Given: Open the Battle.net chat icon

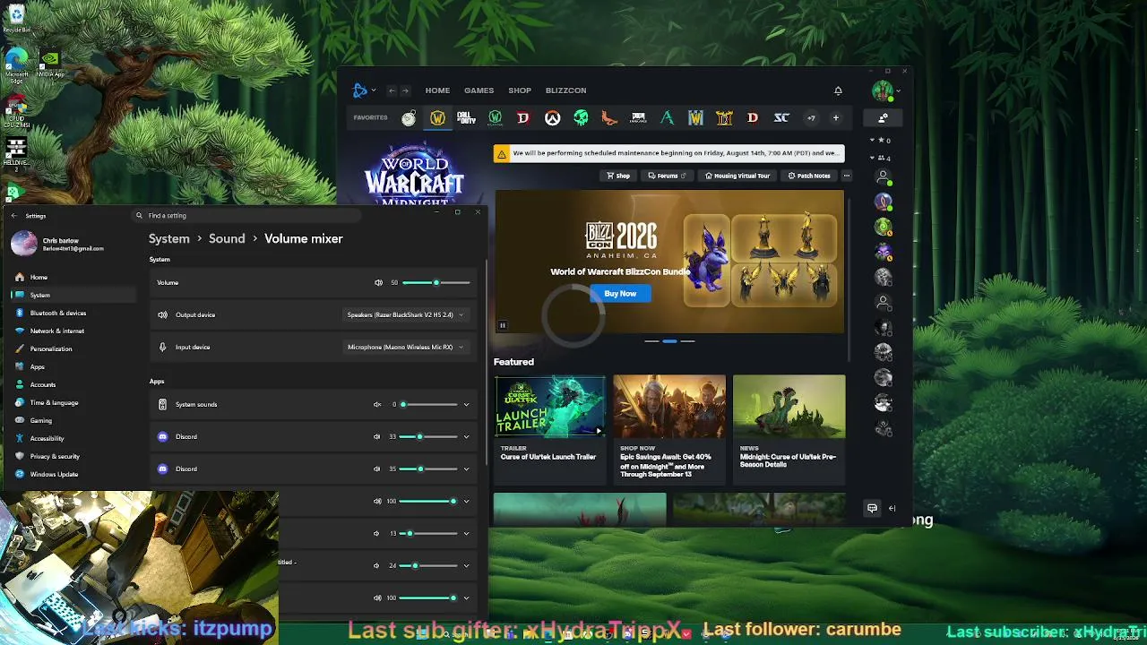Looking at the screenshot, I should (x=872, y=509).
